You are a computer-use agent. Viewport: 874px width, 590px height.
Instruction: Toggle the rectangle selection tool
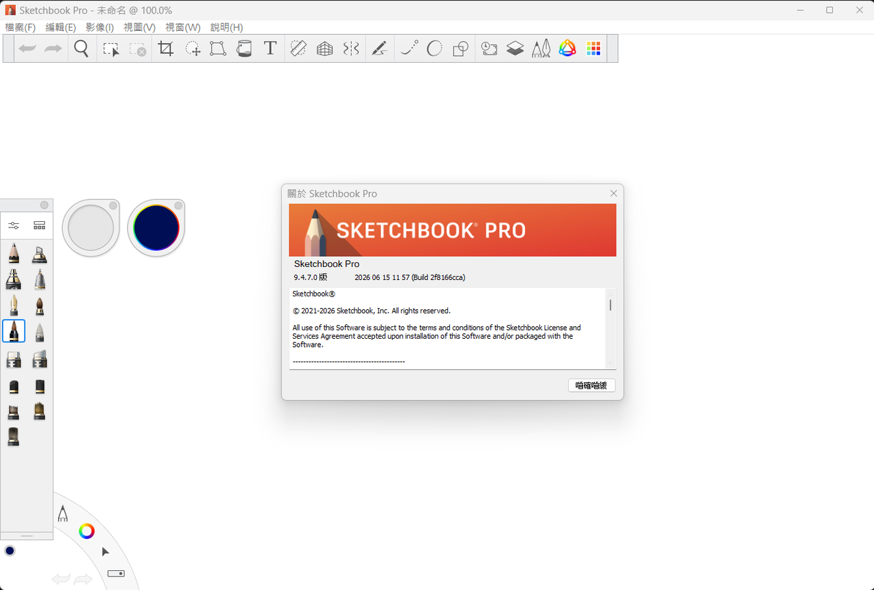(111, 49)
